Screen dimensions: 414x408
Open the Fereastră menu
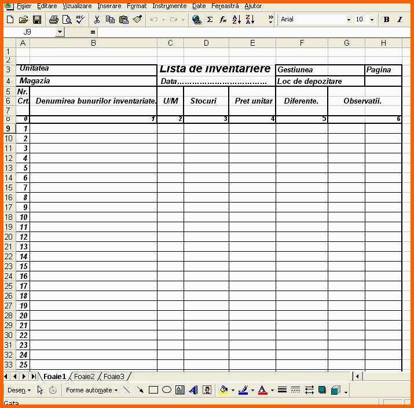click(225, 6)
